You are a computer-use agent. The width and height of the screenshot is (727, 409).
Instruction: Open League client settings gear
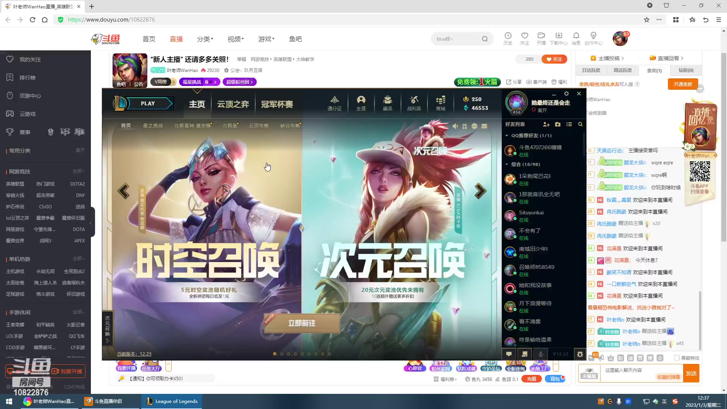pyautogui.click(x=566, y=94)
